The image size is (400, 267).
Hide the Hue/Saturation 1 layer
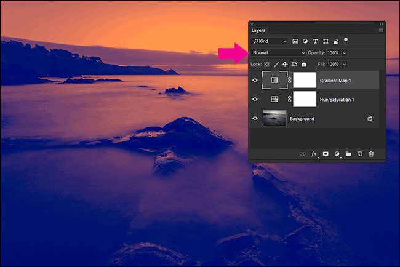point(255,99)
